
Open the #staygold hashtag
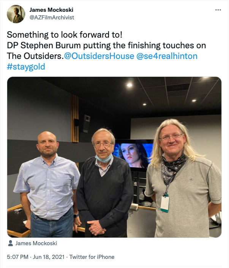26,67
